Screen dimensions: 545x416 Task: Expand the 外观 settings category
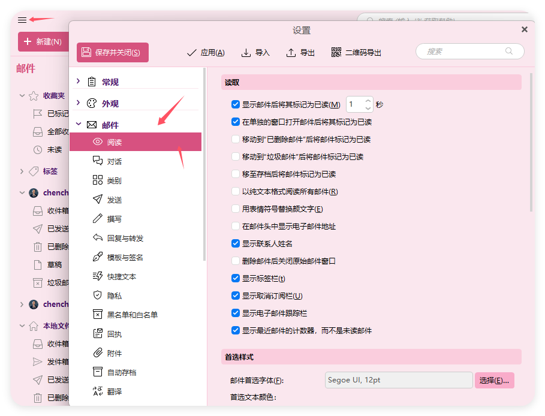click(x=78, y=103)
